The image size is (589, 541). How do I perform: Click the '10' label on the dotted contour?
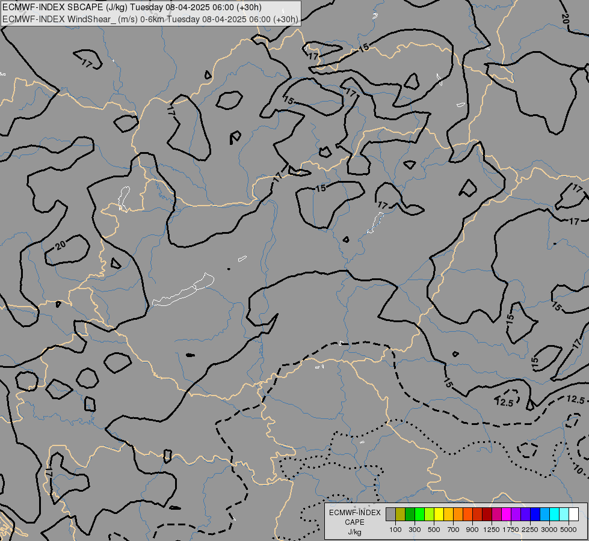(x=579, y=469)
